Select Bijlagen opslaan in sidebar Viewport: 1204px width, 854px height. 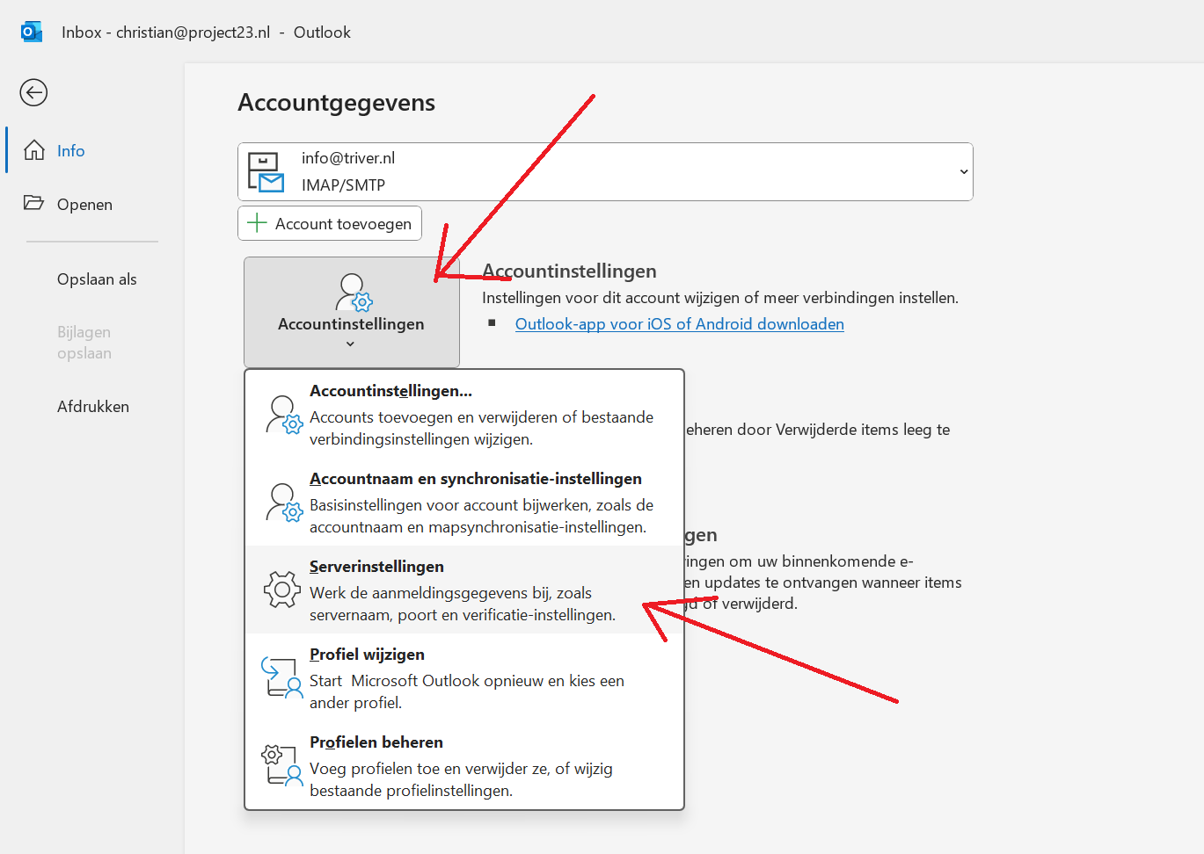coord(84,343)
